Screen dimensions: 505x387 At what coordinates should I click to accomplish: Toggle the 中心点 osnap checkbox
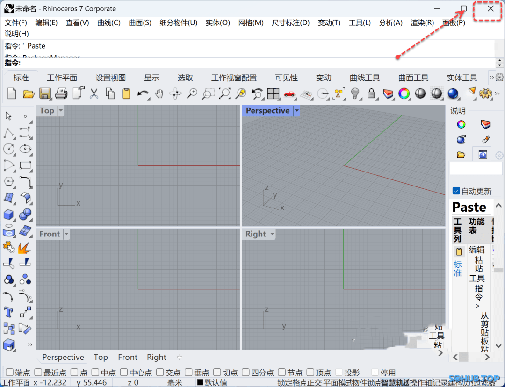pyautogui.click(x=124, y=373)
